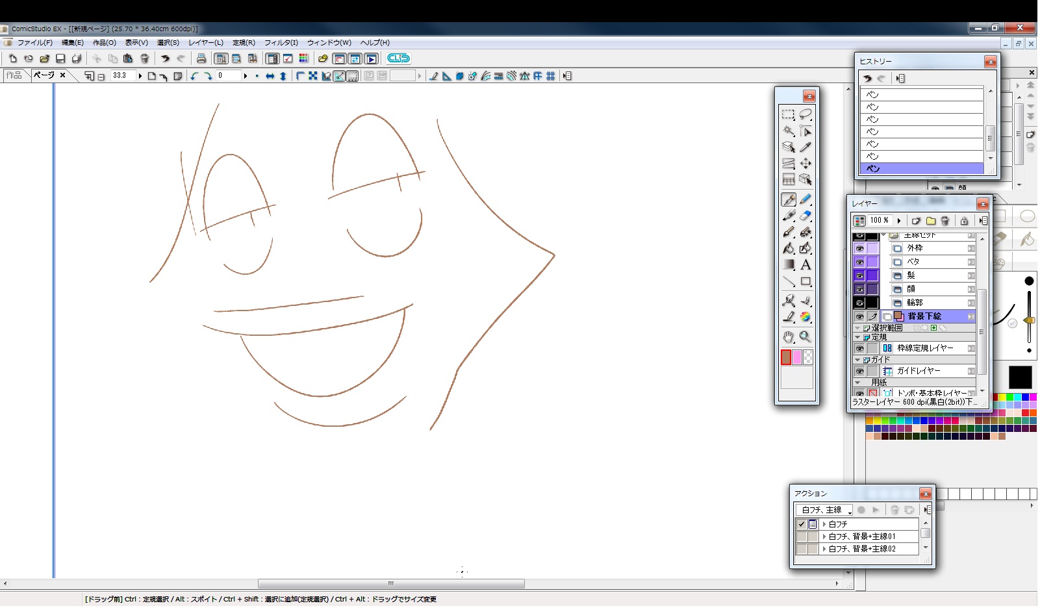Image resolution: width=1040 pixels, height=608 pixels.
Task: Click the zoom percentage field showing 33.3
Action: point(123,76)
